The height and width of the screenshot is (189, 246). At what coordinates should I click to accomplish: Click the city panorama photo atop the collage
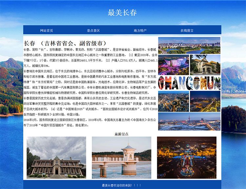[x=189, y=45]
